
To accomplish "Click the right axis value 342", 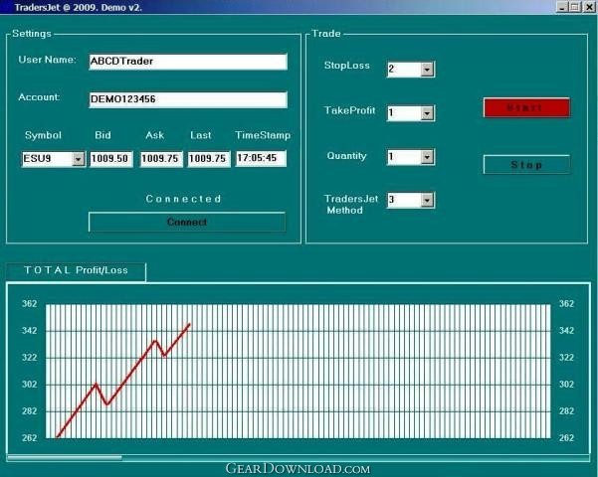I will click(x=566, y=330).
